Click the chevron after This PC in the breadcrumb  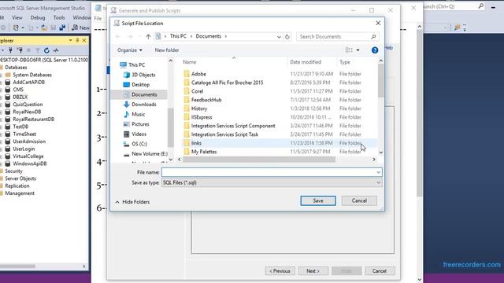[x=191, y=36]
